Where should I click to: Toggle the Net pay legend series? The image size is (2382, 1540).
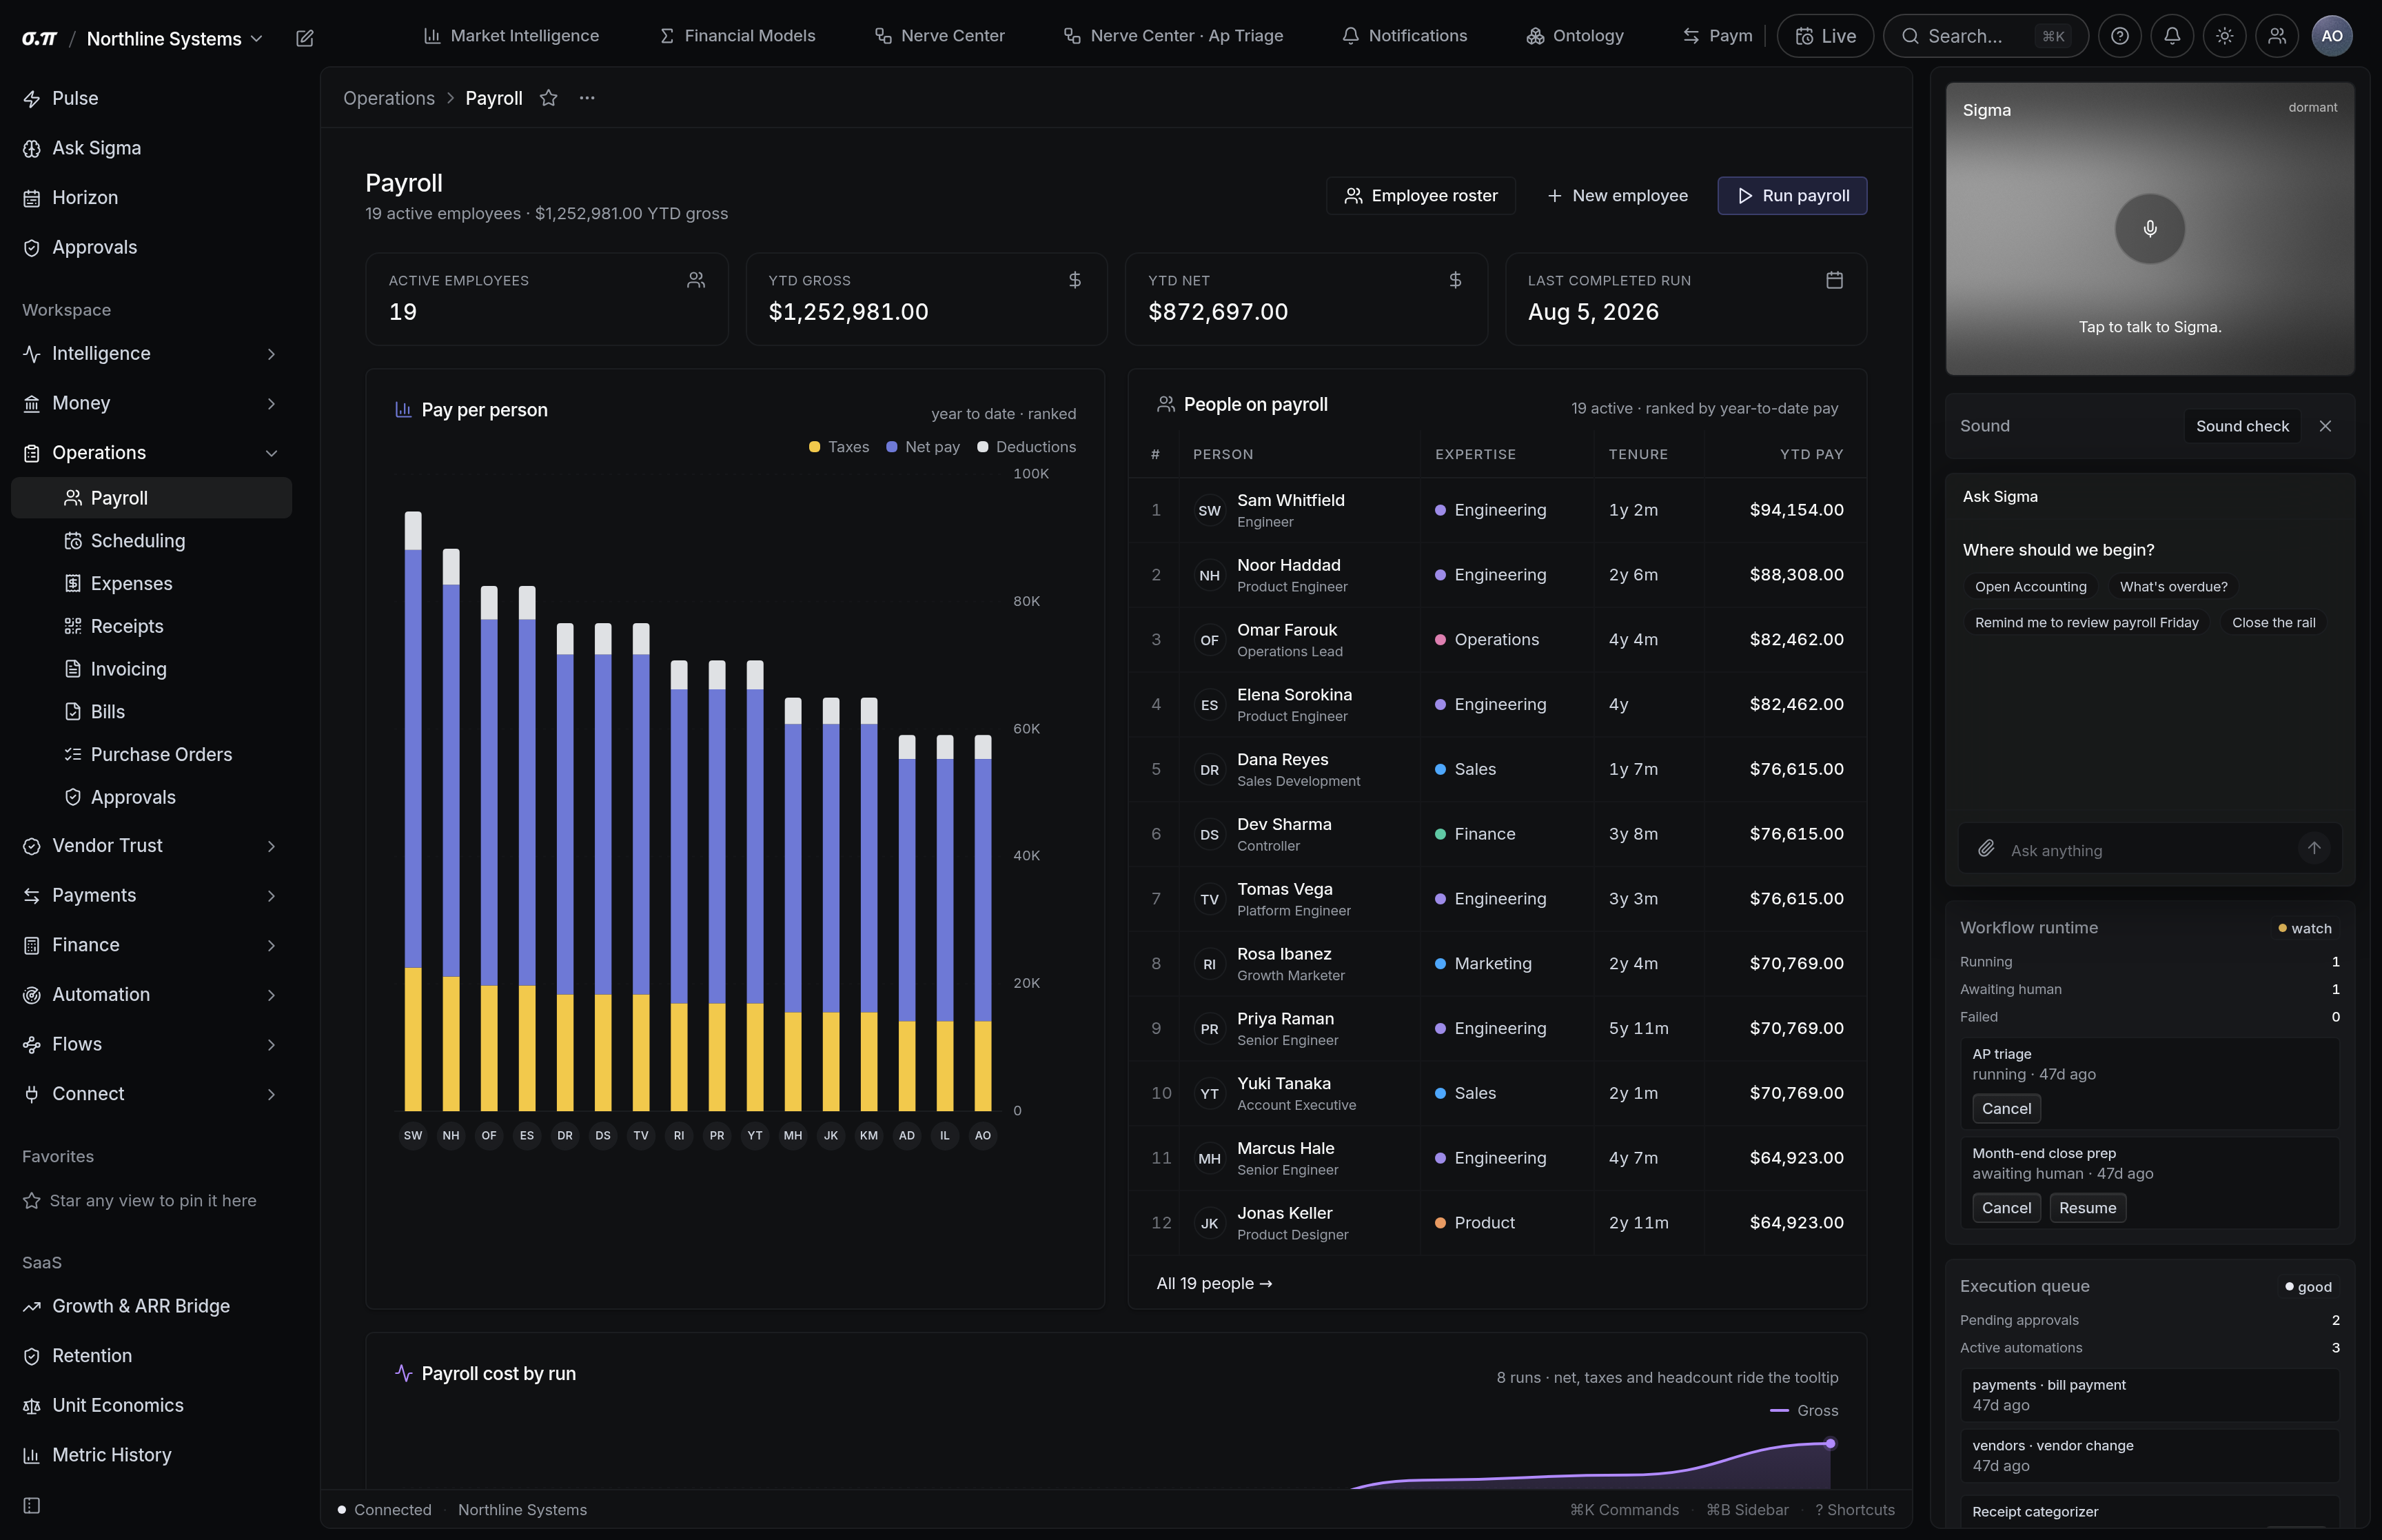pyautogui.click(x=923, y=447)
